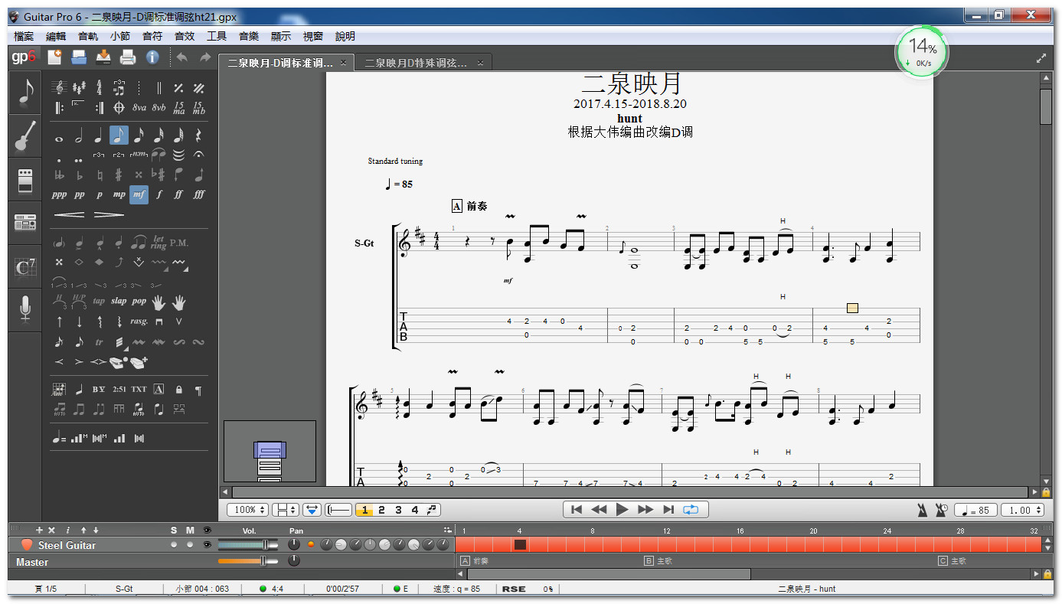Switch to voice 3
The image size is (1062, 604).
[x=398, y=510]
